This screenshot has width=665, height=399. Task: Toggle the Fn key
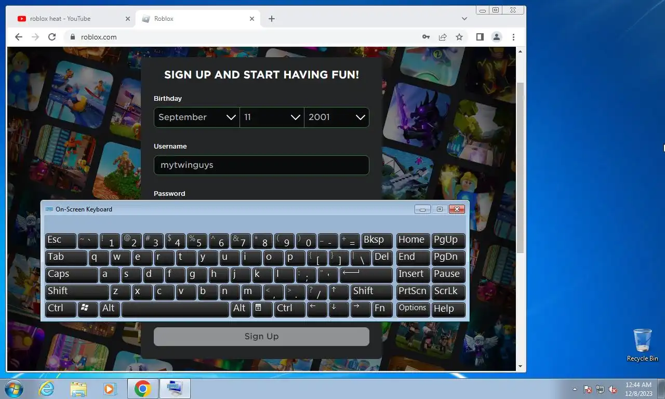[x=382, y=309]
